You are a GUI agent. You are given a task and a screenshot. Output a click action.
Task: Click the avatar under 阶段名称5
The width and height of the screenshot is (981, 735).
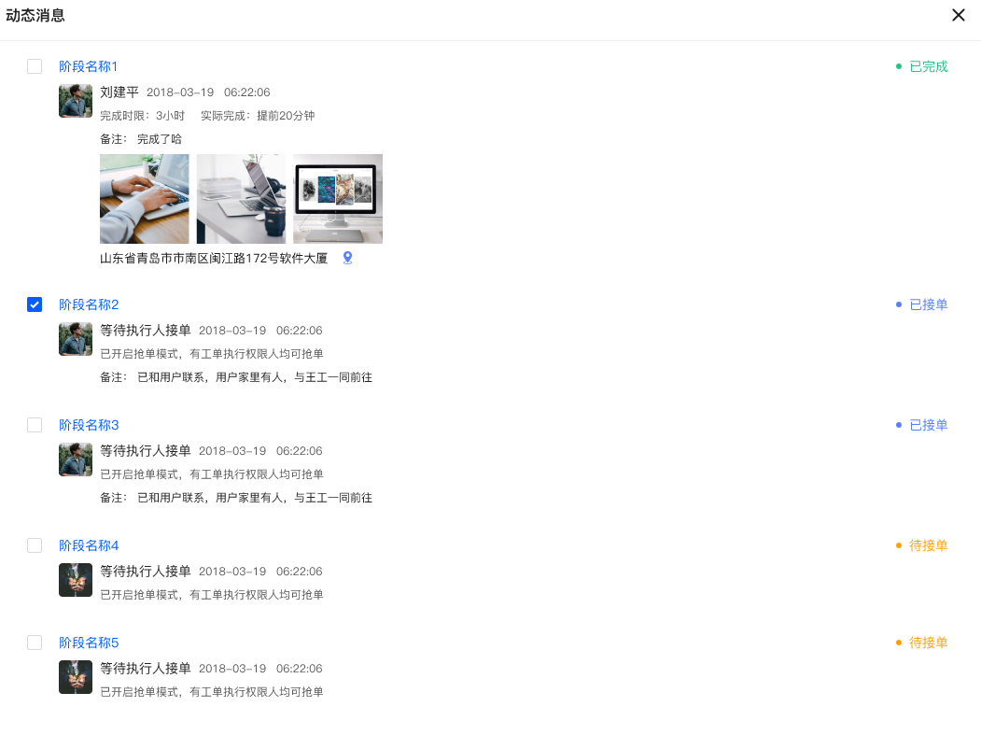pyautogui.click(x=76, y=677)
